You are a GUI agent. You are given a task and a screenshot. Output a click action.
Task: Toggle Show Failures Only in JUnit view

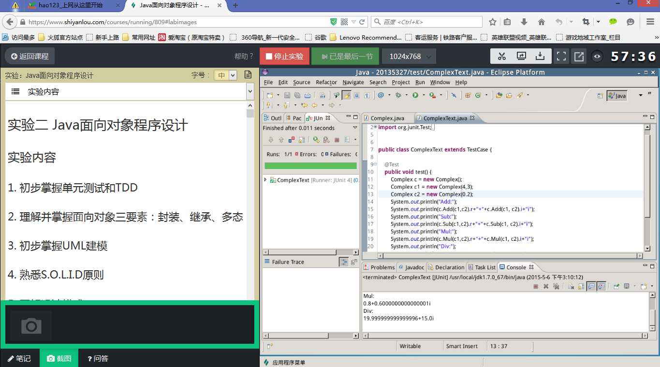pyautogui.click(x=292, y=140)
